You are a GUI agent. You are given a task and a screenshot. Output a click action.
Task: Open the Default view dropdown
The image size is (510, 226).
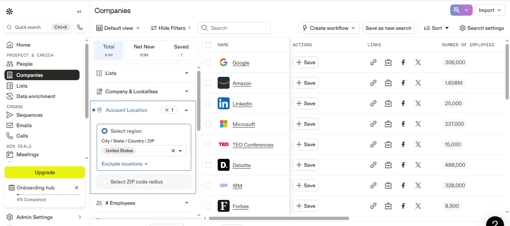118,28
